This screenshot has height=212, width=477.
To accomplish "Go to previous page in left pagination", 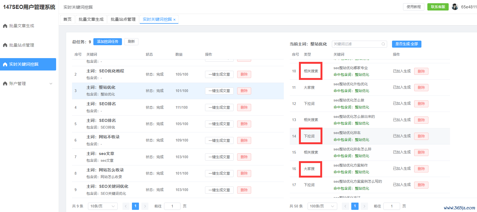I will (x=126, y=206).
